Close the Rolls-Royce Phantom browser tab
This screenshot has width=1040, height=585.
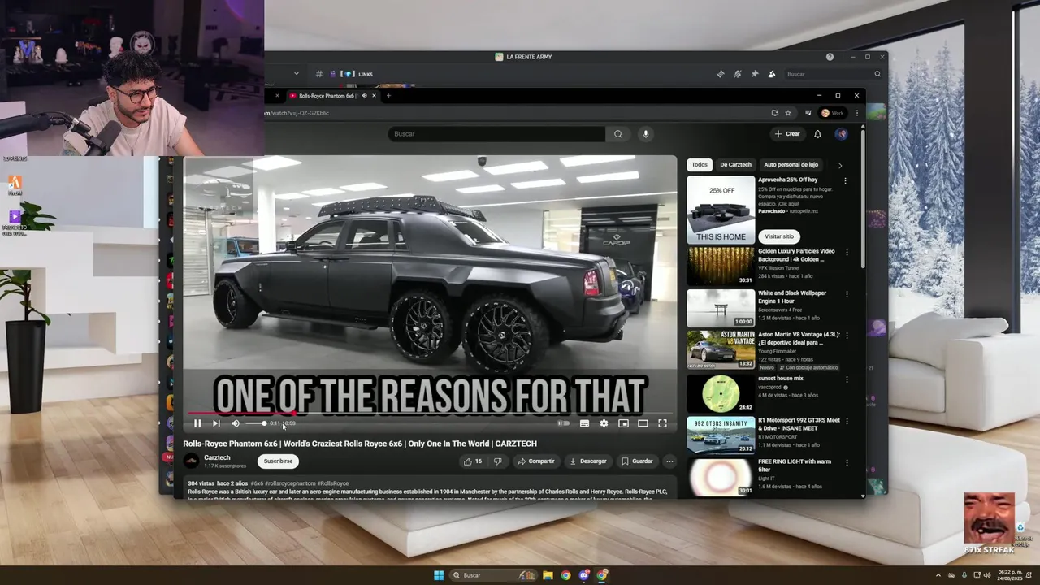(x=374, y=96)
